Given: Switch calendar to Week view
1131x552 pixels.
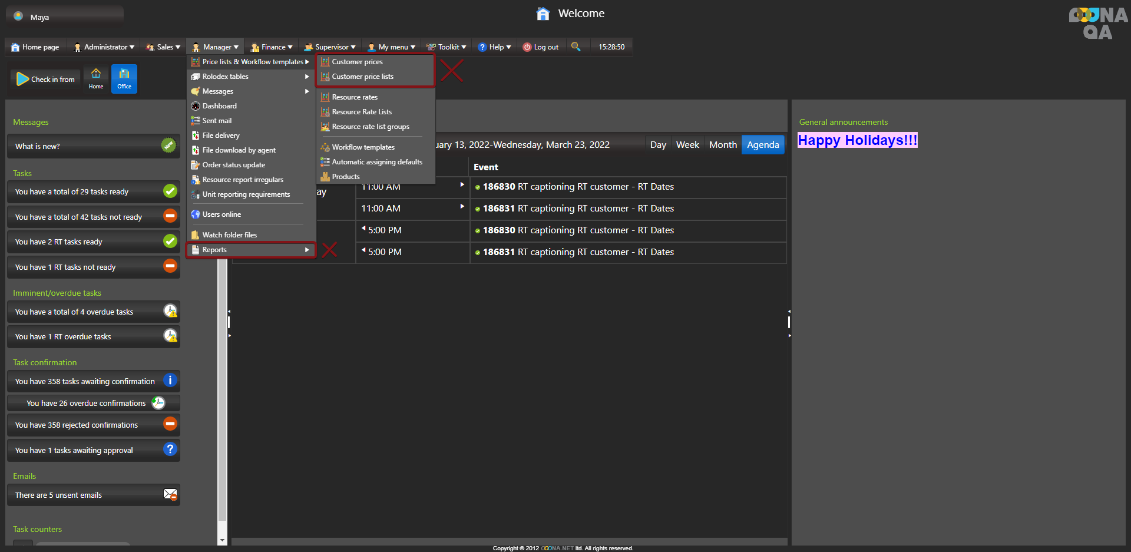Looking at the screenshot, I should click(687, 145).
